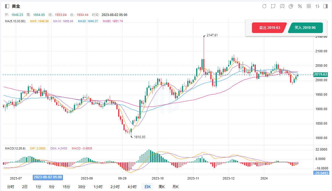Click the refresh chart icon
This screenshot has width=332, height=191.
264,6
